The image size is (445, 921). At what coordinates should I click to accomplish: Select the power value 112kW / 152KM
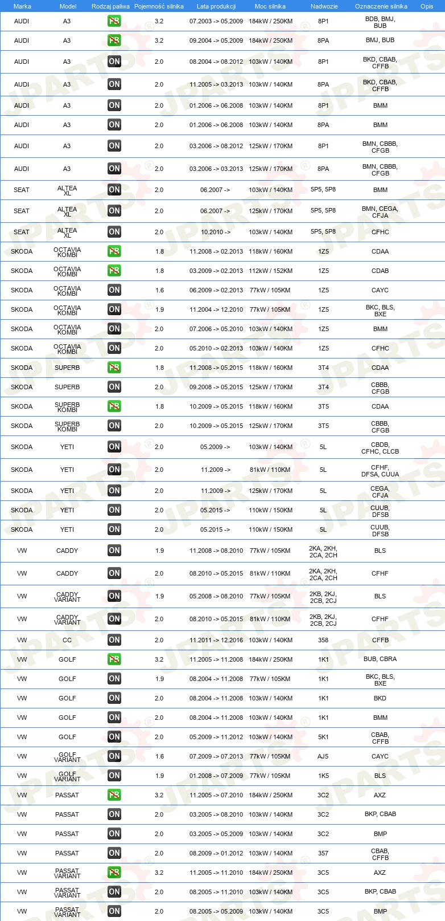click(x=270, y=271)
